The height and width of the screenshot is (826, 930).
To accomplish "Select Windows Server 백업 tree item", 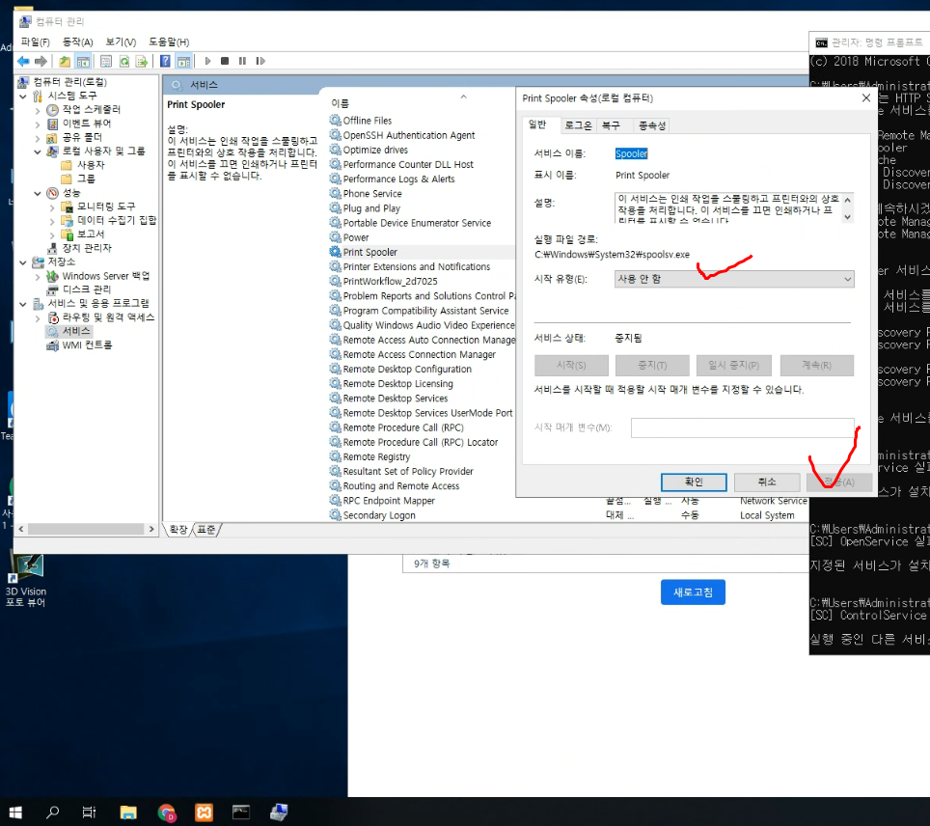I will (105, 276).
